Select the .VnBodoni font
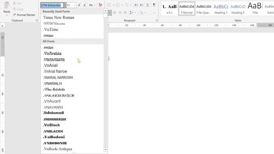The width and height of the screenshot is (274, 154). (x=72, y=137)
